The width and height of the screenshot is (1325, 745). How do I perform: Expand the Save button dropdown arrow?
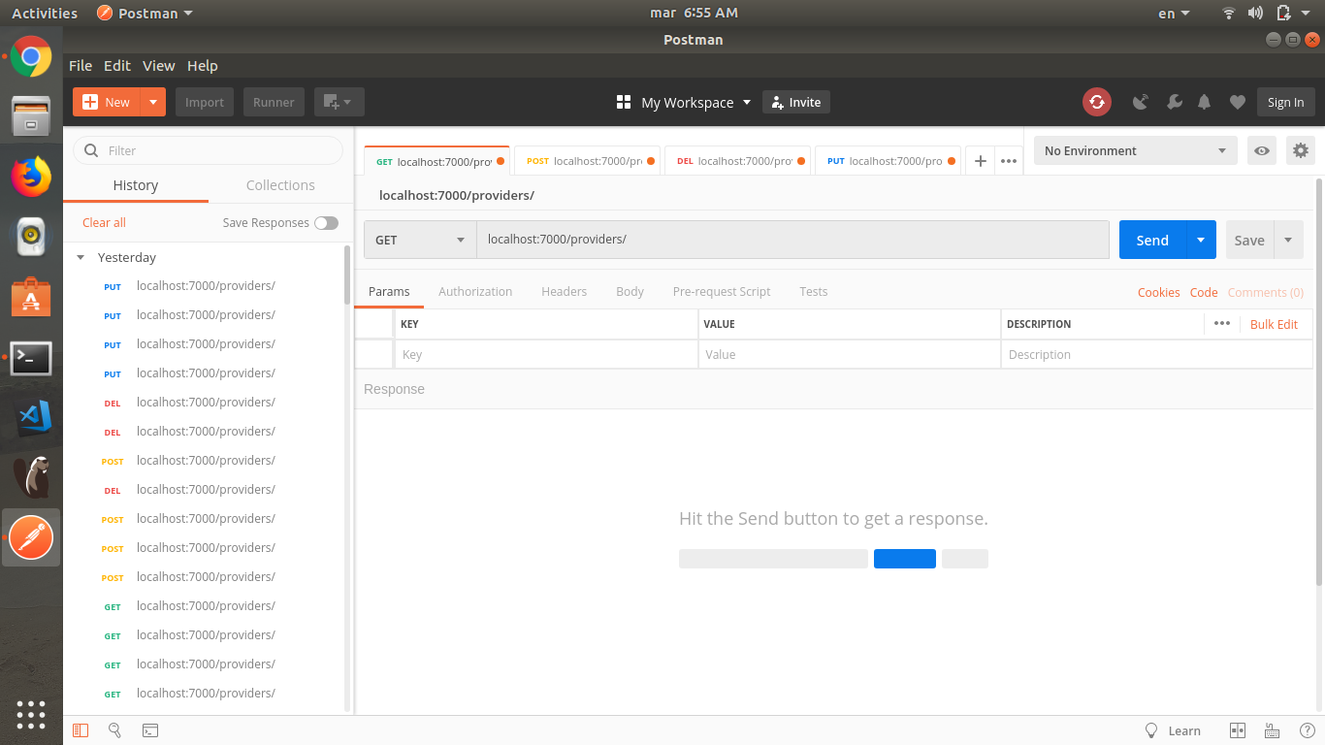tap(1288, 240)
